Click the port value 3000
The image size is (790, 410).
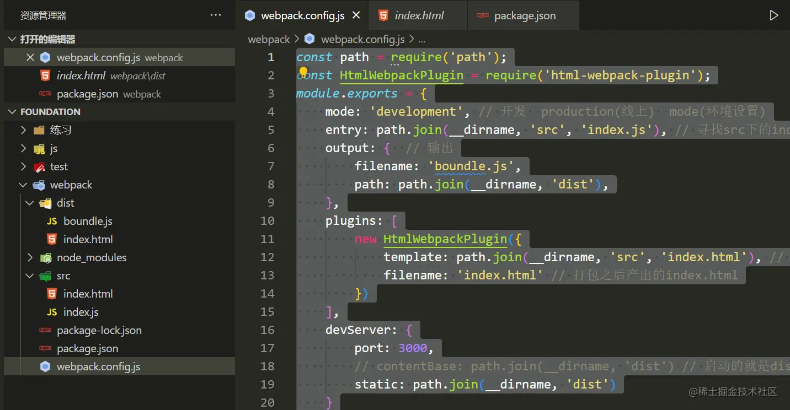413,348
